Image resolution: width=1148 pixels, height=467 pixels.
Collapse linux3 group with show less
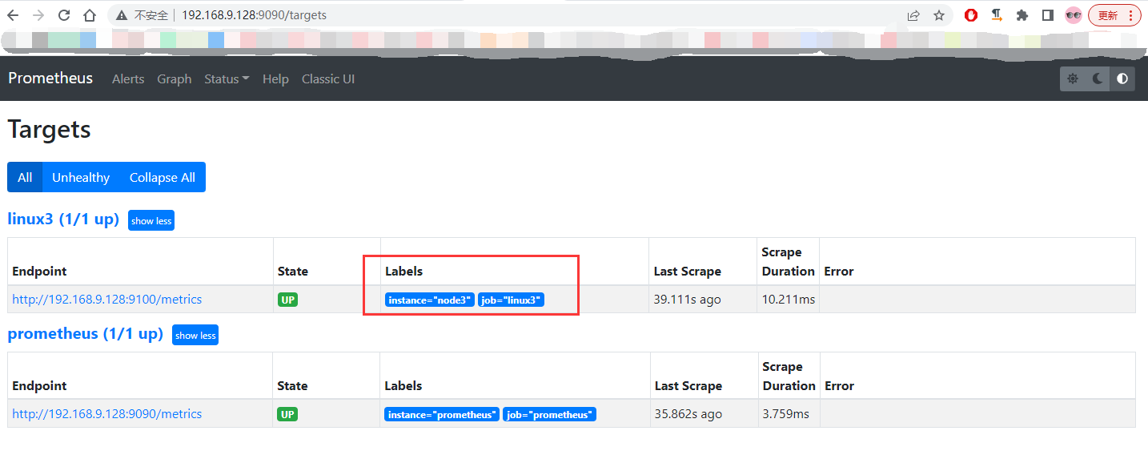point(151,220)
